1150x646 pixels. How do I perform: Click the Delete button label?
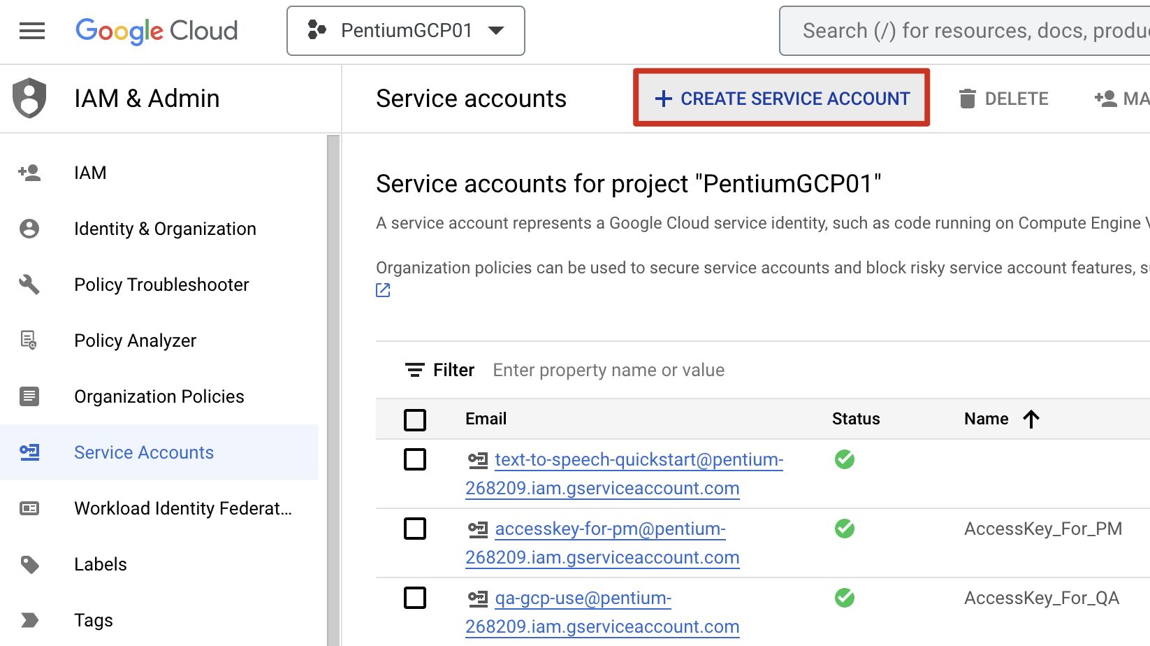(1016, 99)
